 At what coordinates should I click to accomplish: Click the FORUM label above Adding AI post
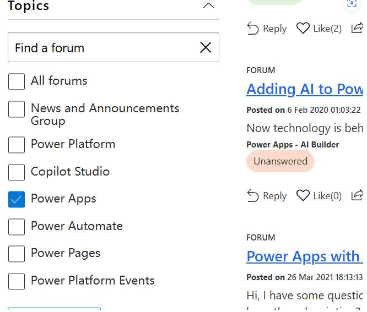coord(261,70)
